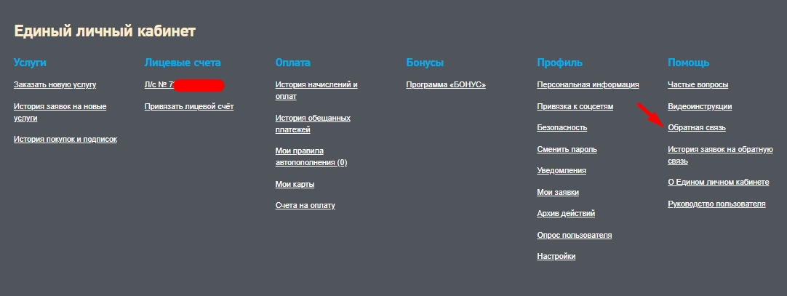Open 'Настройки' under Профиль

pos(556,257)
